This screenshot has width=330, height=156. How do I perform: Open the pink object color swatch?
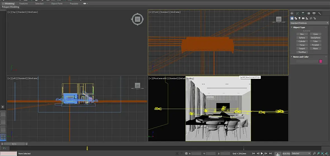(x=320, y=61)
